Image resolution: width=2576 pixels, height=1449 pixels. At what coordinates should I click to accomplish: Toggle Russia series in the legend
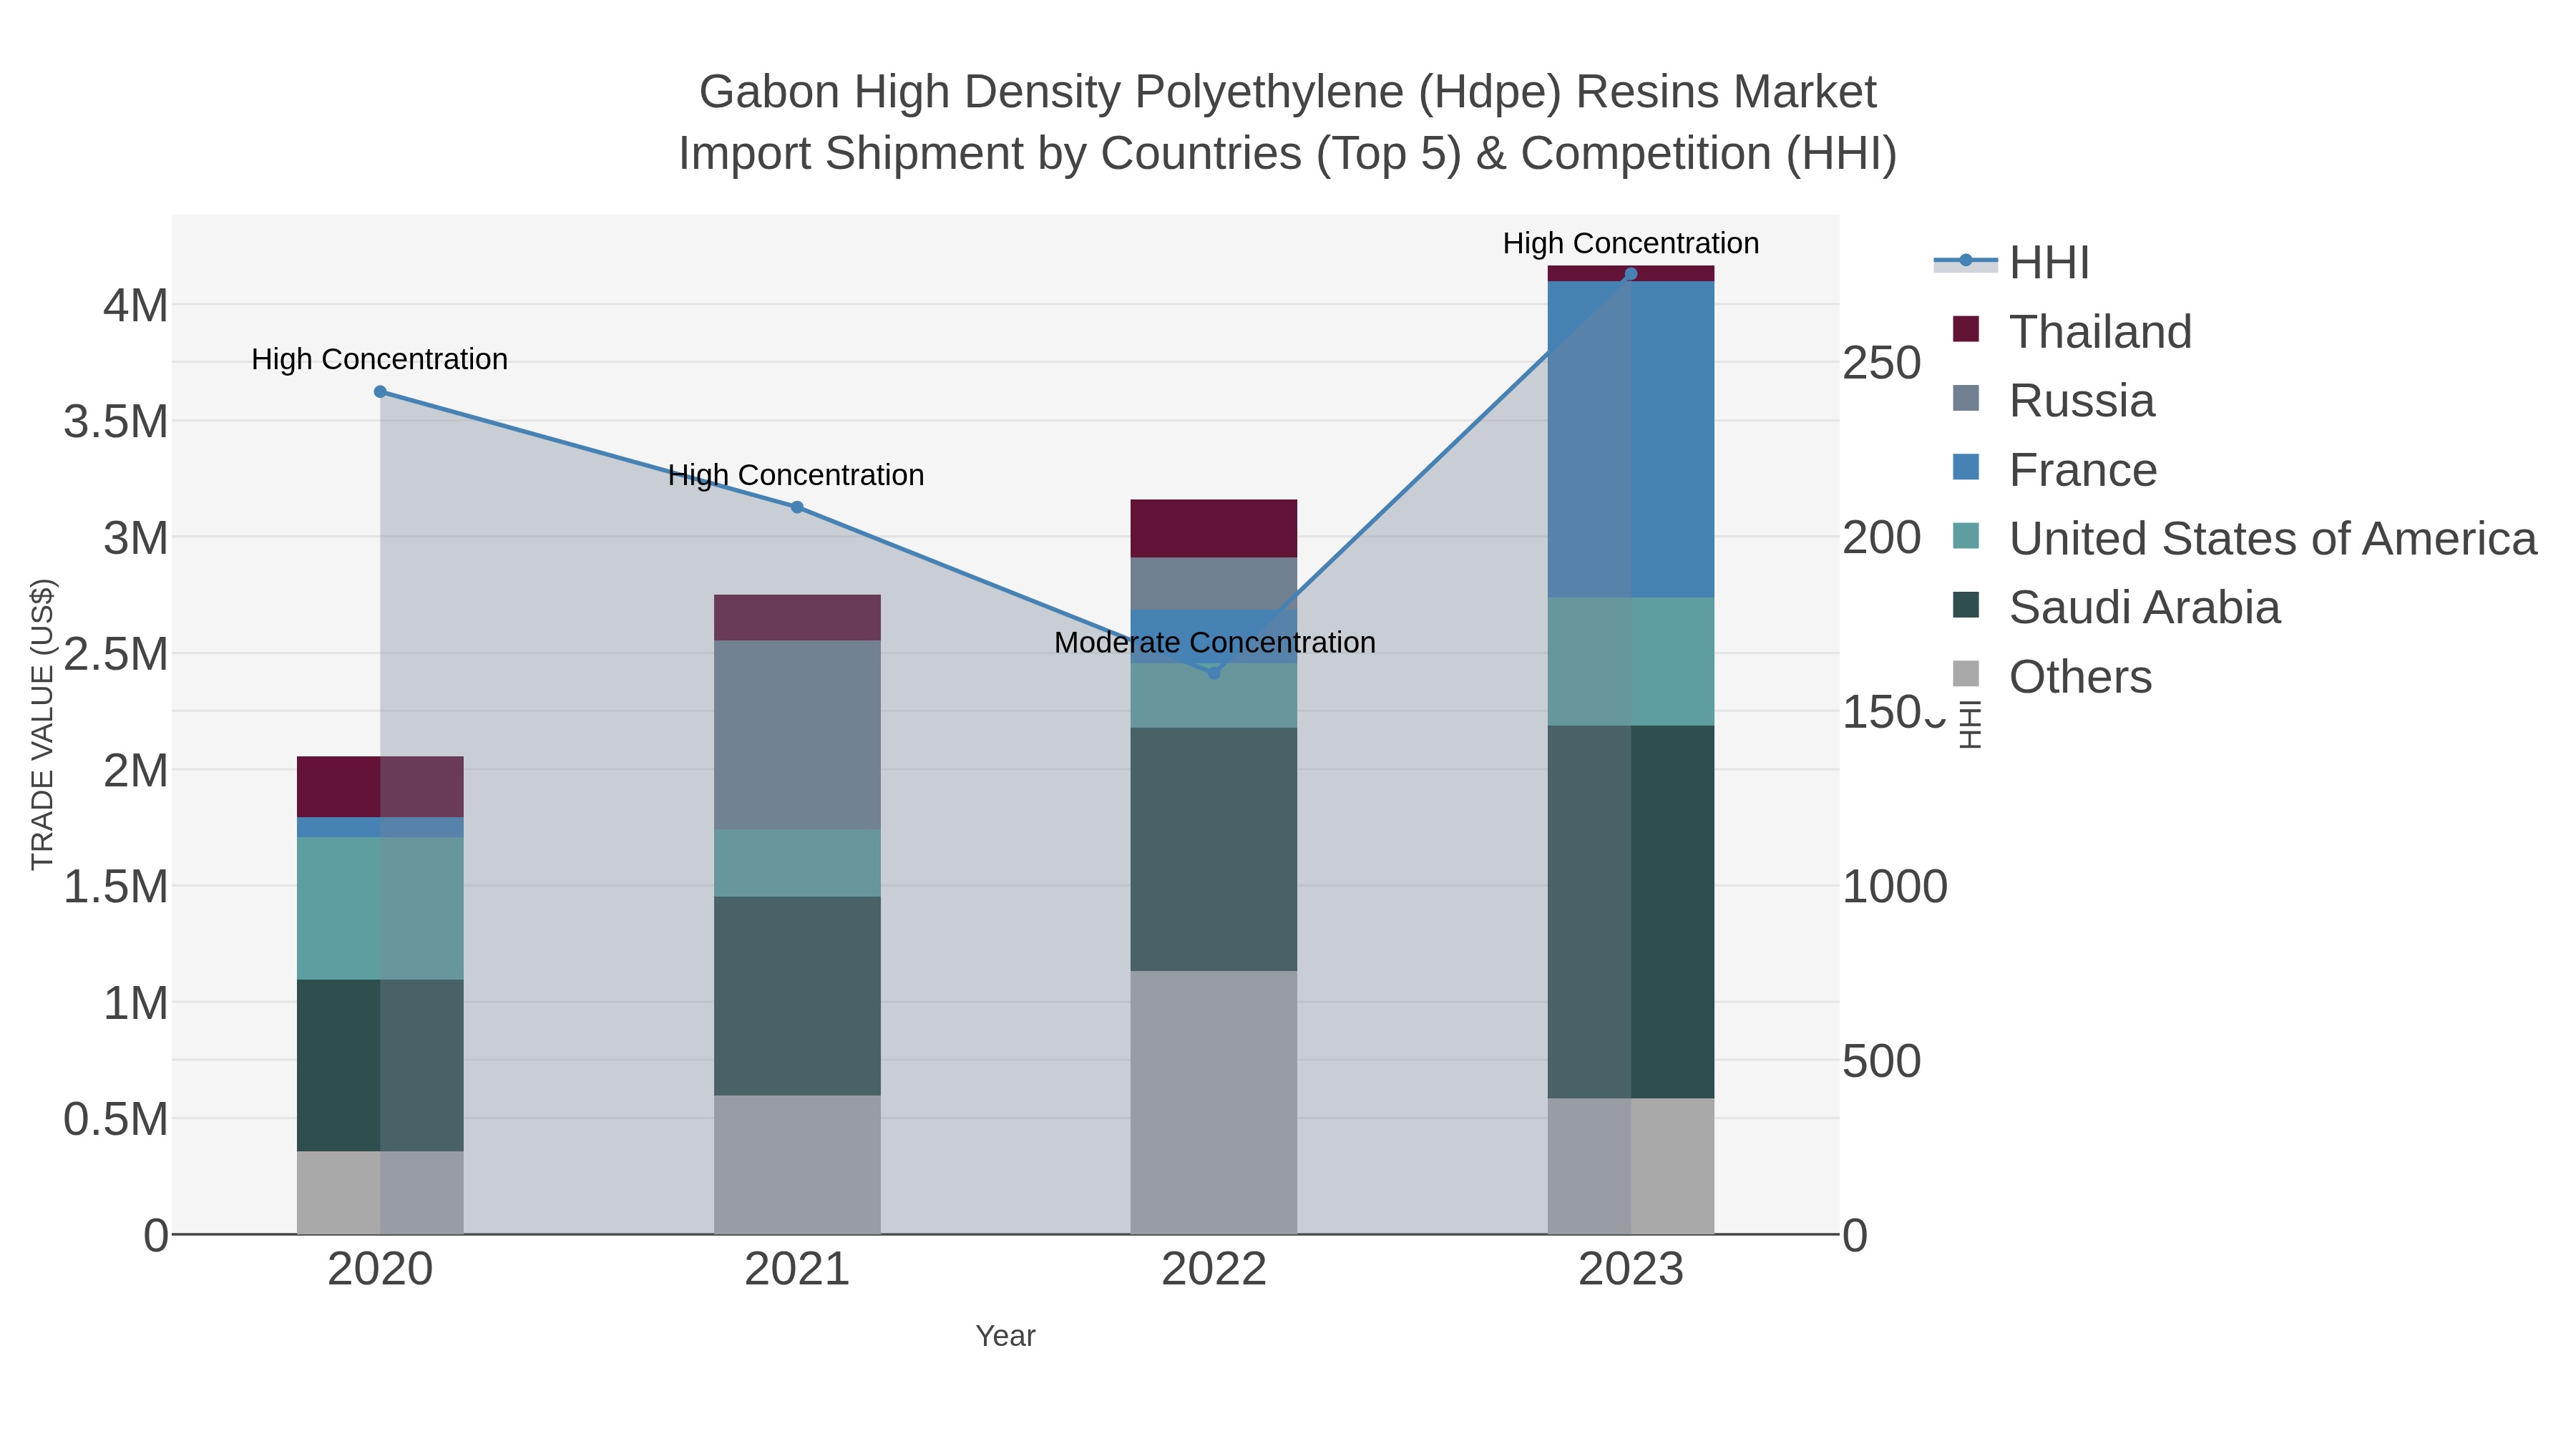pyautogui.click(x=2054, y=400)
